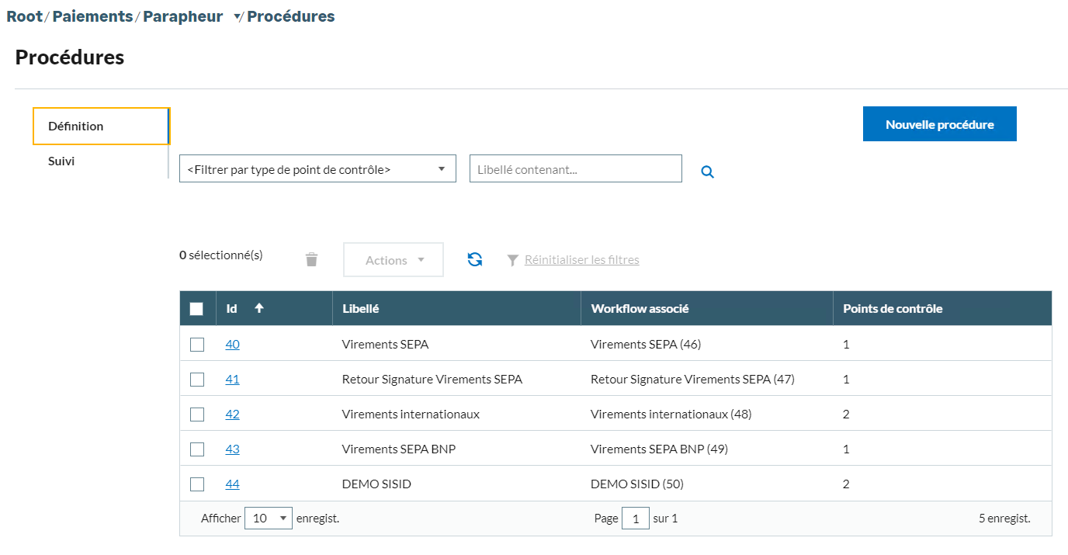Open the Afficher rows-per-page dropdown
Viewport: 1068px width, 555px height.
click(268, 519)
